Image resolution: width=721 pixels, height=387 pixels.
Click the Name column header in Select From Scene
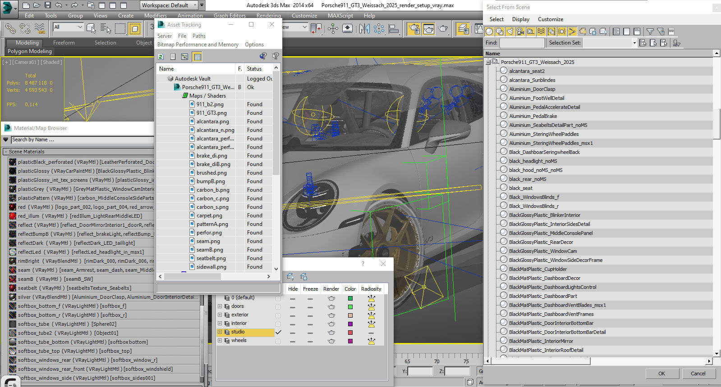pos(598,54)
